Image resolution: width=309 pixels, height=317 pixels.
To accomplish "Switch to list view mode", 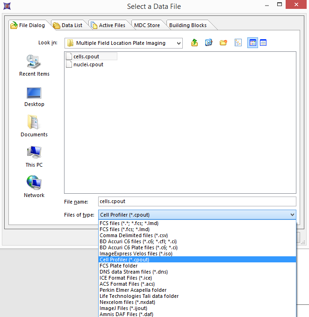I will (x=252, y=43).
